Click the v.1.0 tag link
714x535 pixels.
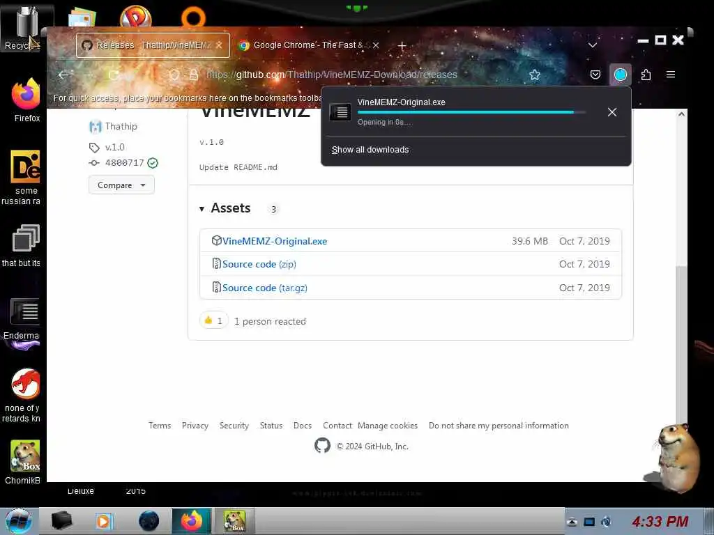click(x=115, y=147)
